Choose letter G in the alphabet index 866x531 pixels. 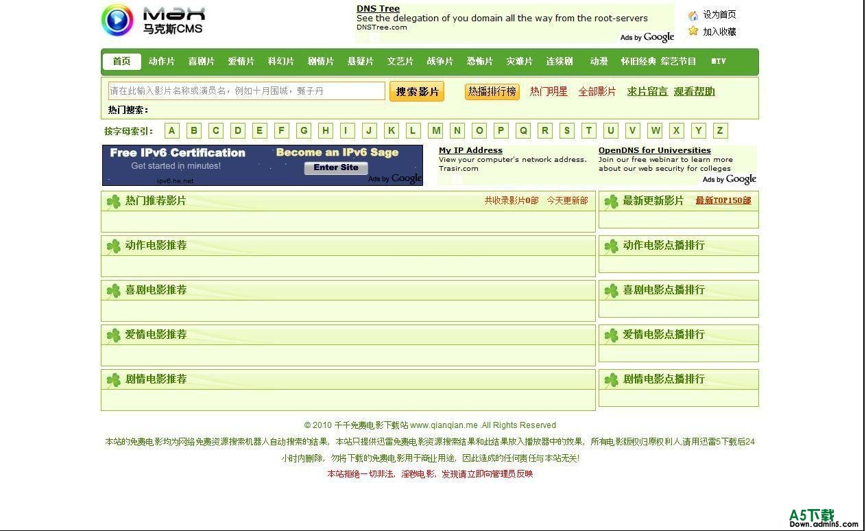point(304,131)
